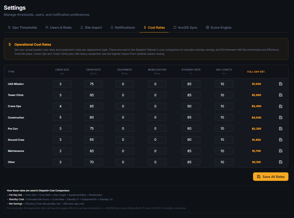Edit UAS Mission standby rate field
The width and height of the screenshot is (294, 218).
pyautogui.click(x=191, y=84)
